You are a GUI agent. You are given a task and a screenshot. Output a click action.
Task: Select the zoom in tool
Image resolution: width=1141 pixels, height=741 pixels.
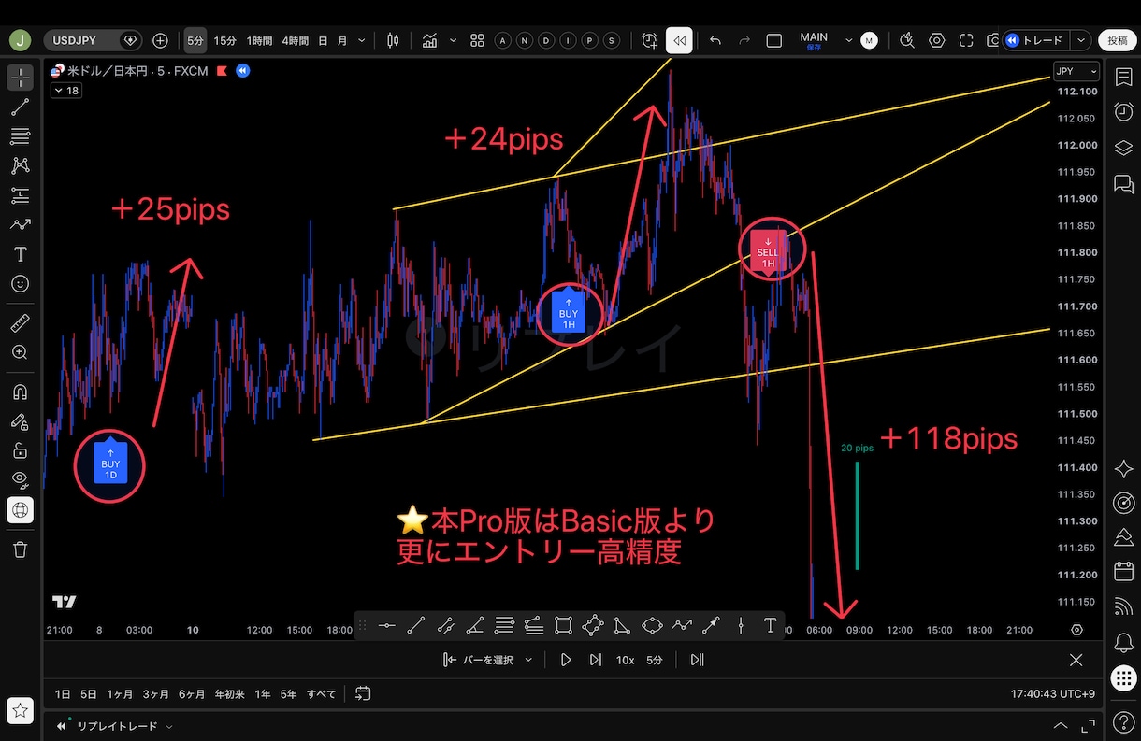[x=20, y=352]
